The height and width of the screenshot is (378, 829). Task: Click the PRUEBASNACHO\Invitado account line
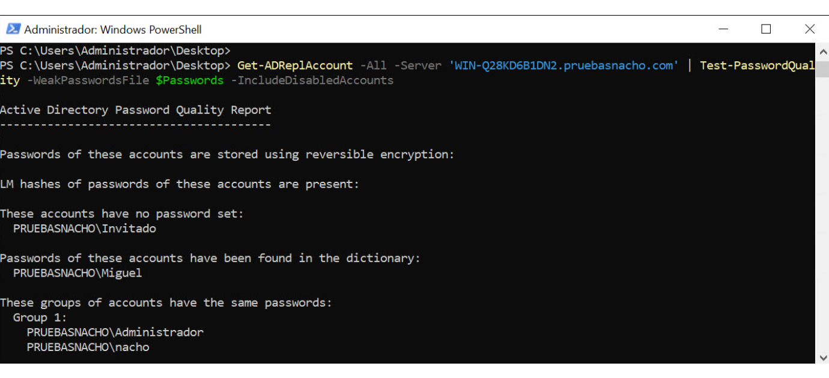[85, 229]
